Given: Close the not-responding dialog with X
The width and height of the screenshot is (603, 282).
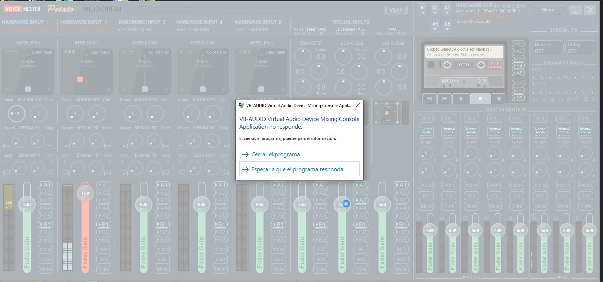Looking at the screenshot, I should point(358,105).
